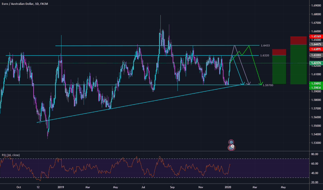Viewport: 323px width, 190px height.
Task: Click the 1.62276 current price label
Action: click(316, 63)
